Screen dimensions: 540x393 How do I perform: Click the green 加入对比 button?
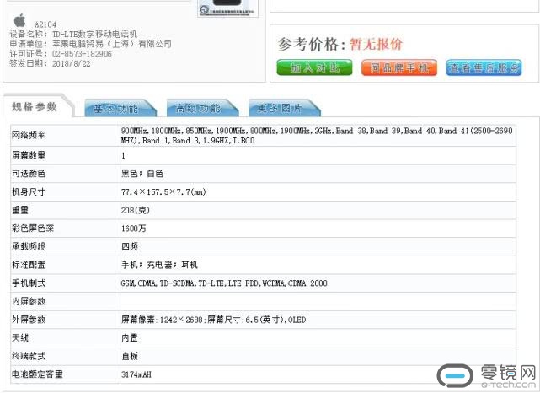click(314, 68)
